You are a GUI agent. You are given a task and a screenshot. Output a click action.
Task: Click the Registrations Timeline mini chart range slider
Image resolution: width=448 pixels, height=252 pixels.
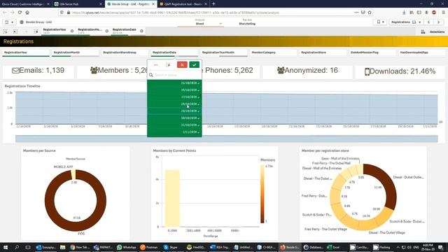(227, 139)
